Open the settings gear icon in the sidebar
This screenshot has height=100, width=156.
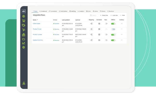point(24,47)
